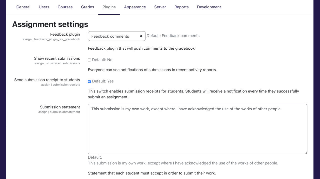Click the default statement text below the text area
This screenshot has height=179, width=320.
pos(183,163)
